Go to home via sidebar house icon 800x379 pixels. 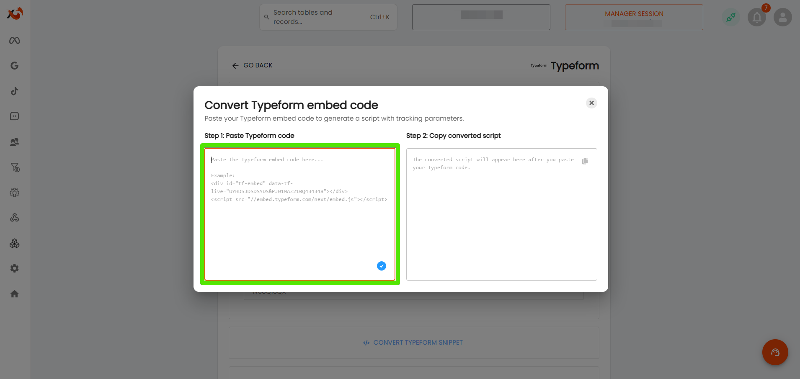click(x=15, y=294)
